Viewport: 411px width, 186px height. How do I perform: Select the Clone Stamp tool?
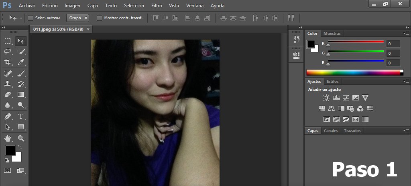[8, 84]
